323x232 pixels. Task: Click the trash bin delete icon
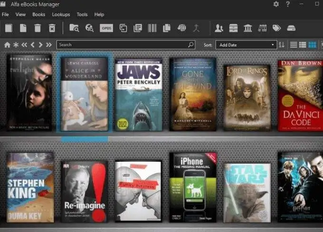click(x=38, y=28)
